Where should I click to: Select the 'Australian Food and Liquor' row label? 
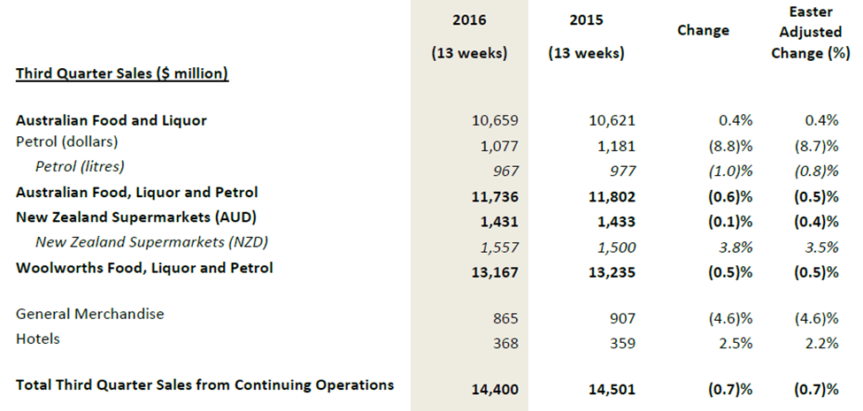pyautogui.click(x=112, y=120)
